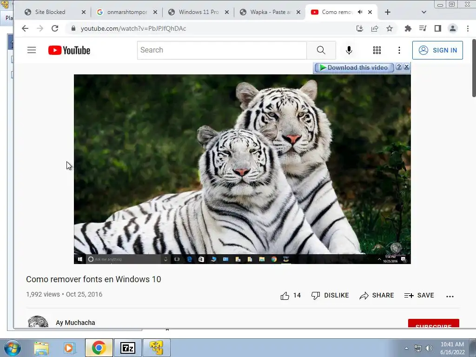This screenshot has height=357, width=476.
Task: Show hidden system tray icons
Action: (406, 348)
